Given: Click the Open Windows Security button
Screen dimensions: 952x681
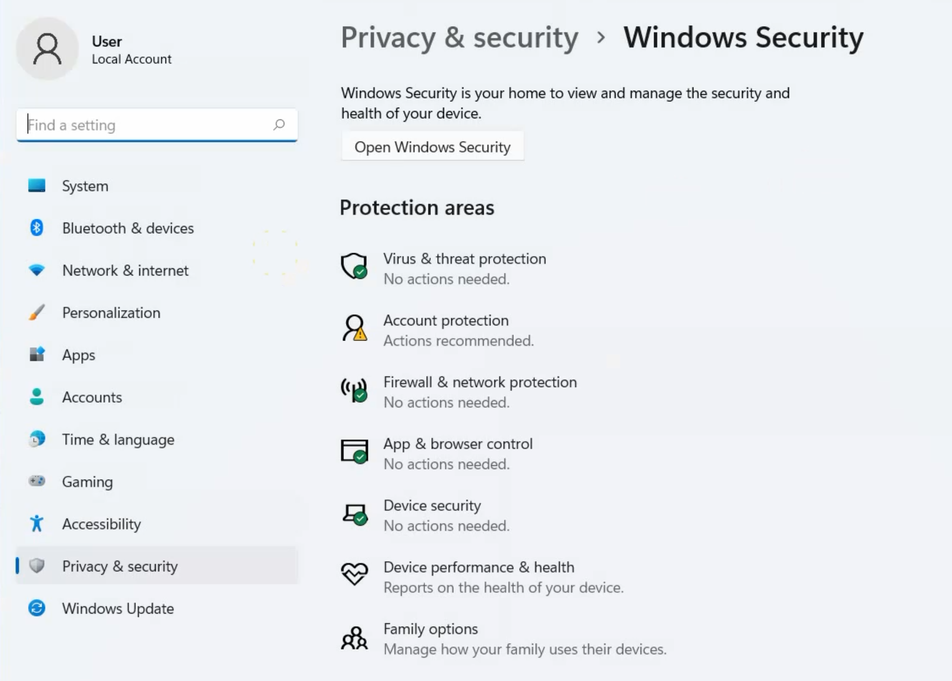Looking at the screenshot, I should (432, 146).
